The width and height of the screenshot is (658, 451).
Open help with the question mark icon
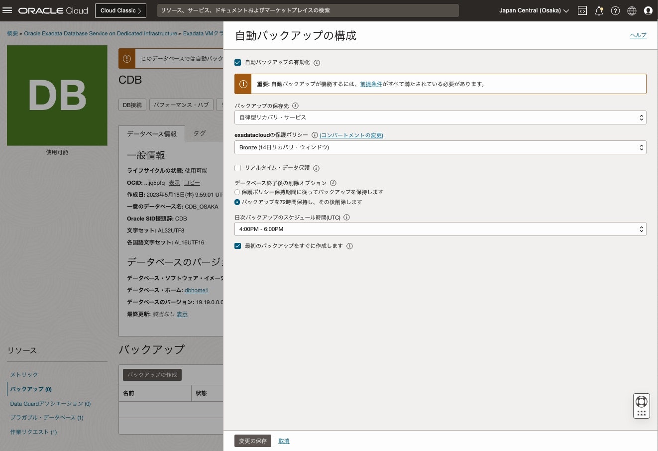click(x=615, y=10)
